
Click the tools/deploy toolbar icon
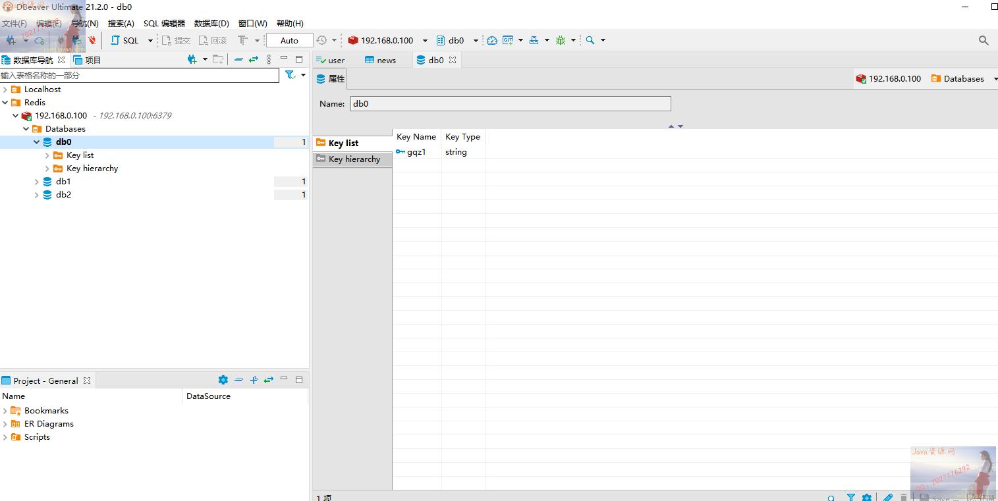(x=534, y=40)
